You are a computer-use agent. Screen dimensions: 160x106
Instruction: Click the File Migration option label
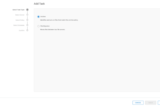click(x=45, y=26)
